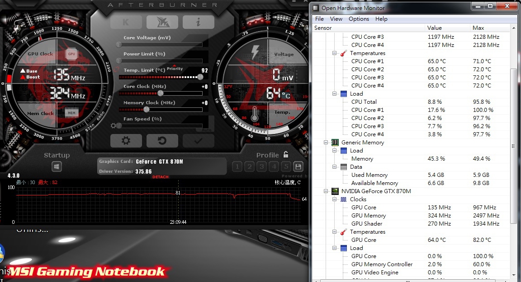This screenshot has height=282, width=521.
Task: Select the CPU Total load row
Action: 411,102
